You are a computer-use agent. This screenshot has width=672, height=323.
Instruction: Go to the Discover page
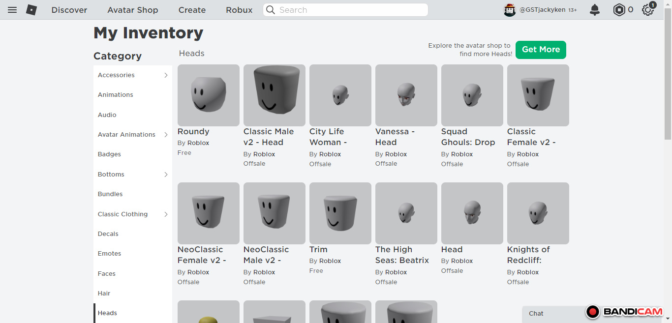pyautogui.click(x=69, y=10)
